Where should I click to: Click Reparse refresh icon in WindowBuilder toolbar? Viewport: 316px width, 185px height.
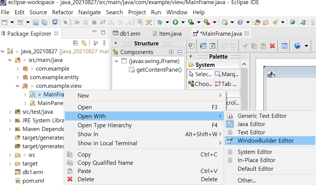pos(212,46)
